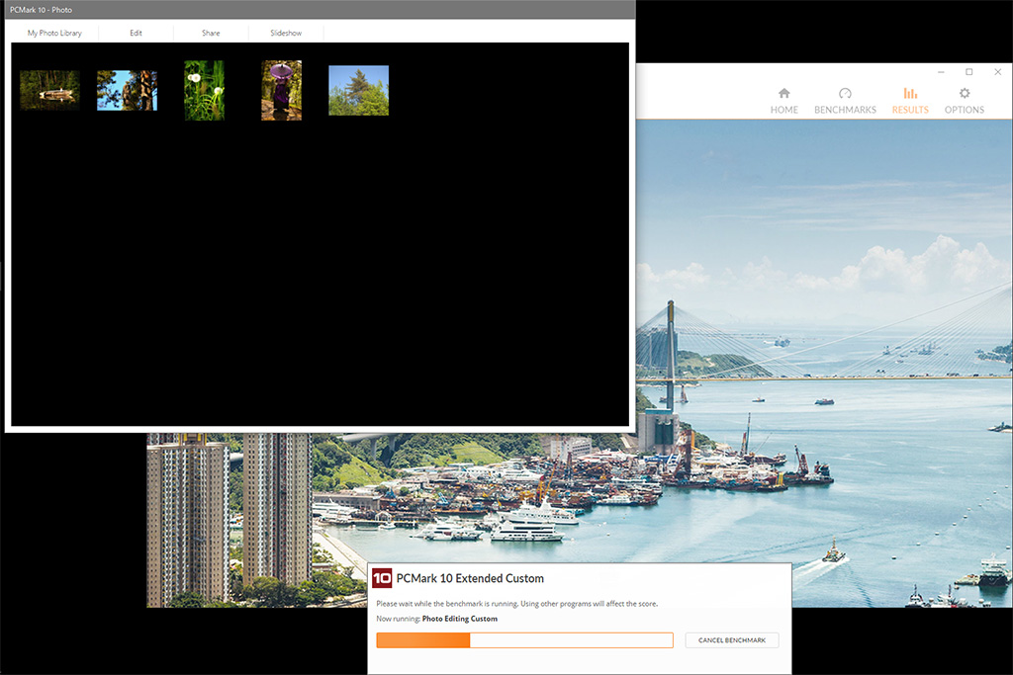Open Options via the gear icon
Viewport: 1013px width, 675px height.
[x=964, y=102]
